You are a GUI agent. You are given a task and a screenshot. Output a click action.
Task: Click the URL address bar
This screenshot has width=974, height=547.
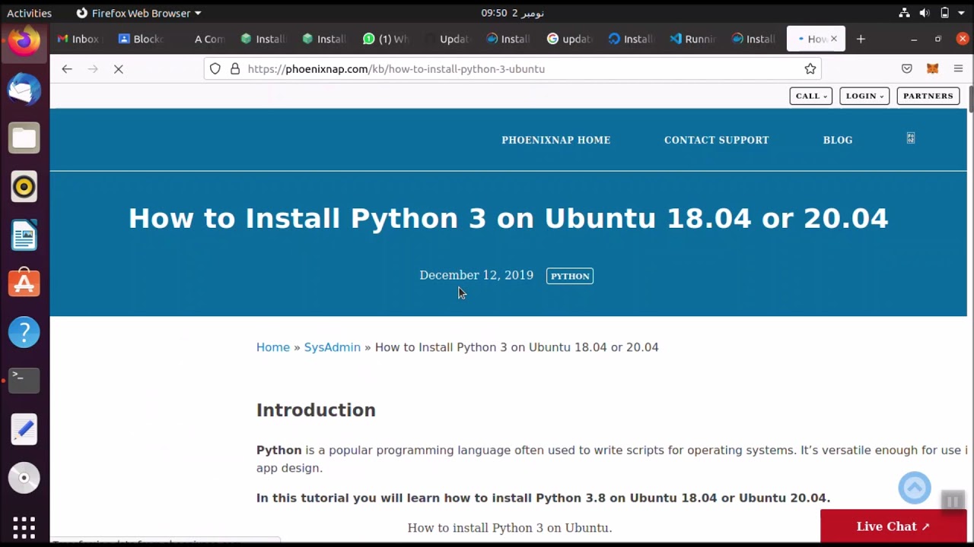(x=517, y=69)
